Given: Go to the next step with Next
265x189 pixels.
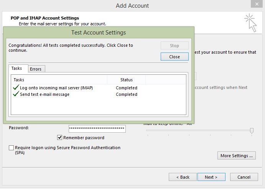Looking at the screenshot, I should click(x=211, y=177).
